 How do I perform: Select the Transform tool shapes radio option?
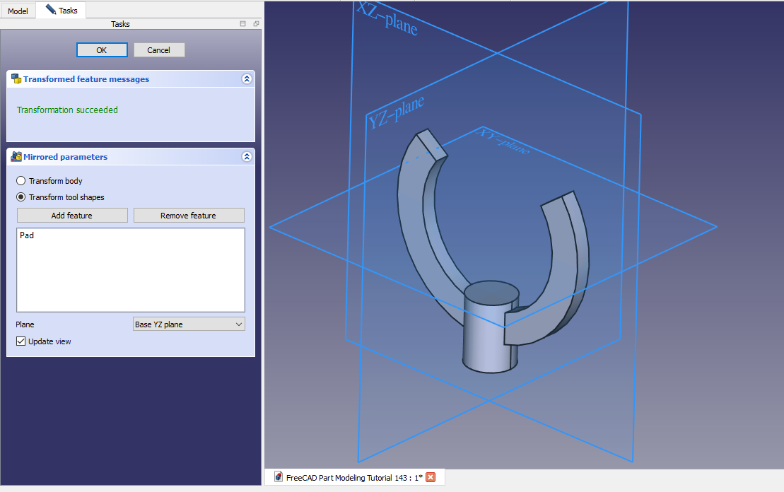[x=21, y=197]
